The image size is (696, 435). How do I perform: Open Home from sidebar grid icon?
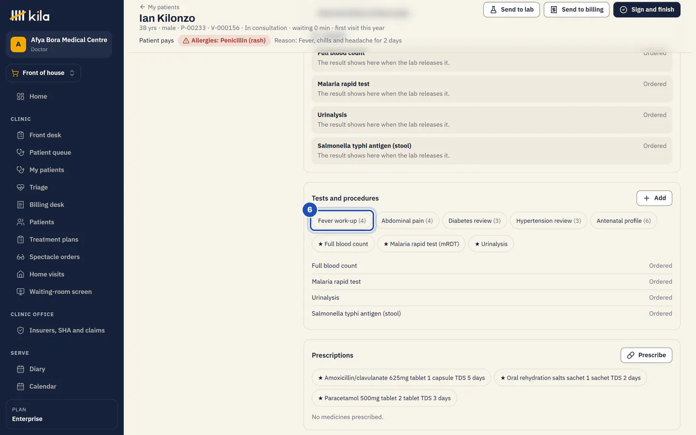pos(20,96)
